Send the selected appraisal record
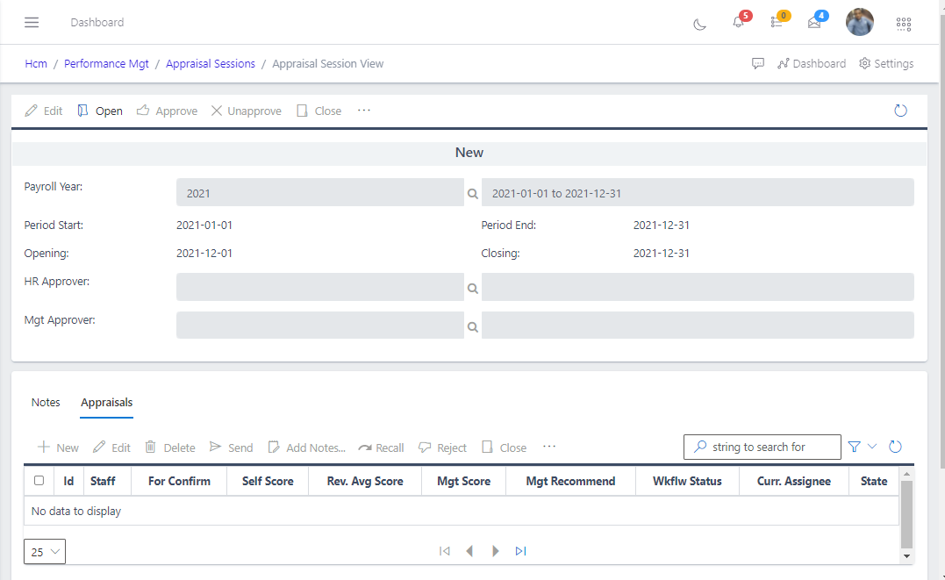Image resolution: width=945 pixels, height=580 pixels. (x=231, y=448)
